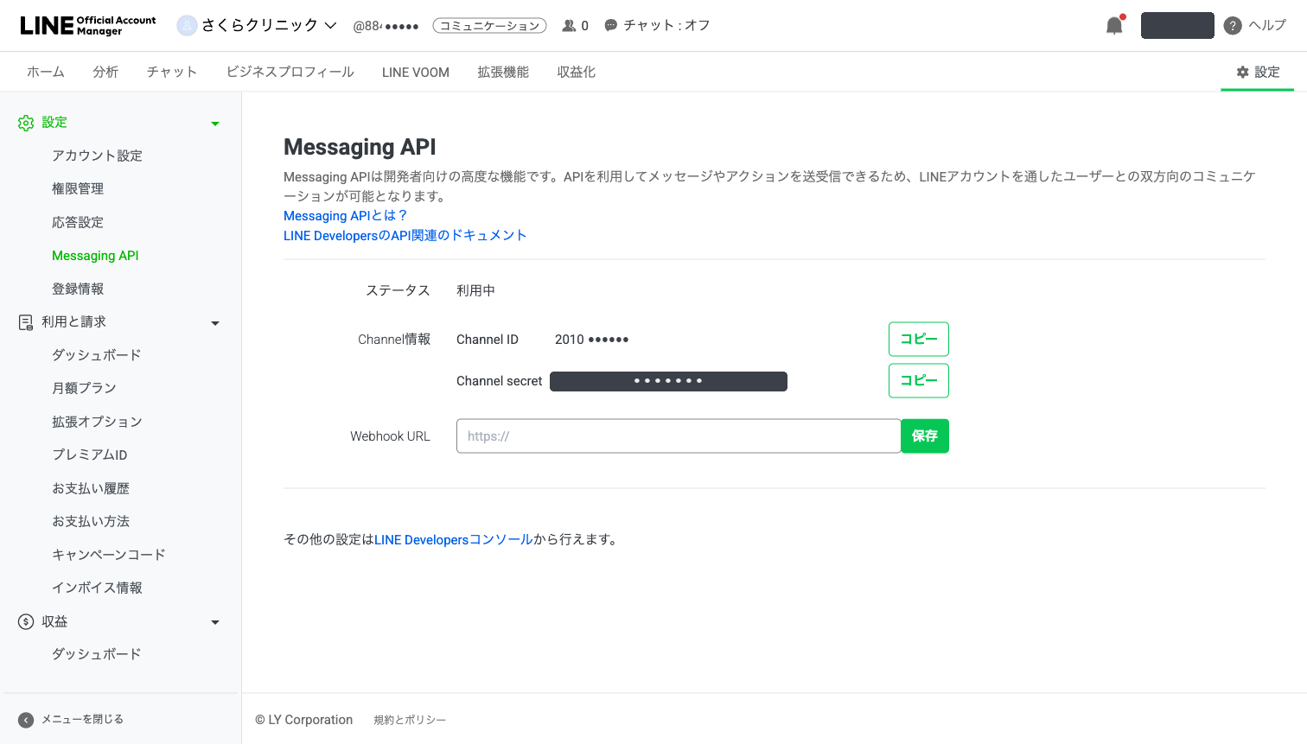
Task: Open アカウント設定 in the sidebar
Action: point(97,156)
